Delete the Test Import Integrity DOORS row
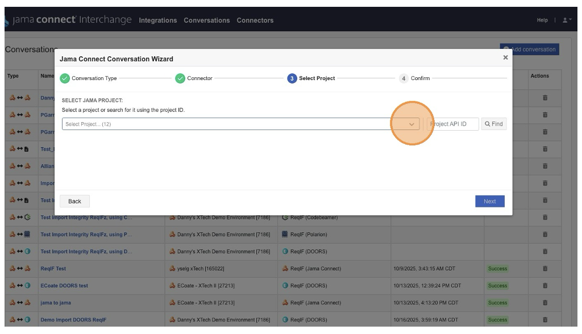582x334 pixels. [x=545, y=251]
